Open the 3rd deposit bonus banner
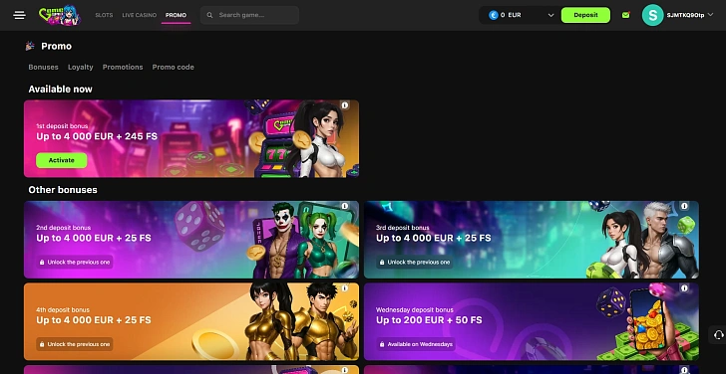 (532, 240)
